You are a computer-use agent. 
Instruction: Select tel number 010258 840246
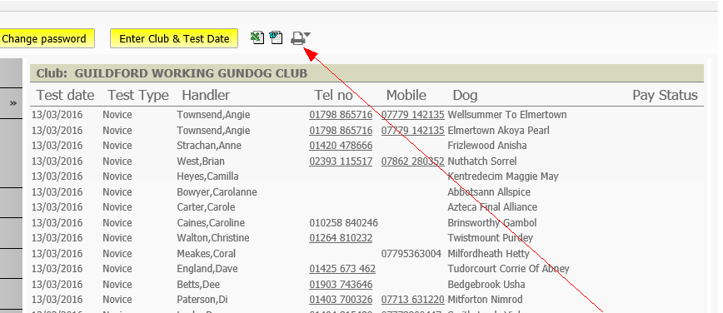343,223
